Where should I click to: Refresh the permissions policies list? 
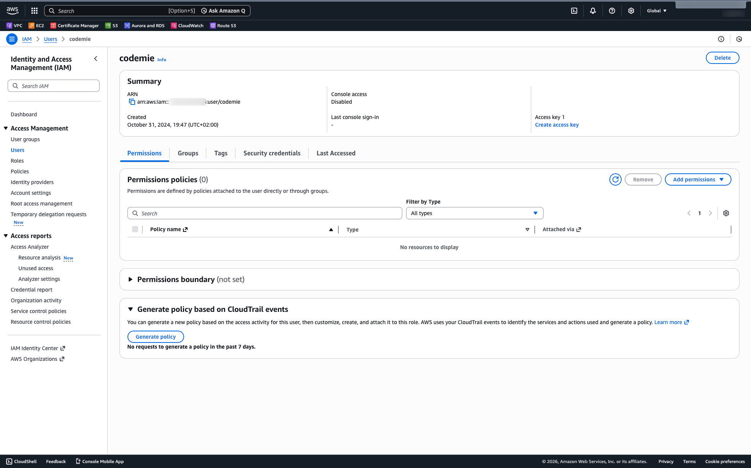point(615,179)
